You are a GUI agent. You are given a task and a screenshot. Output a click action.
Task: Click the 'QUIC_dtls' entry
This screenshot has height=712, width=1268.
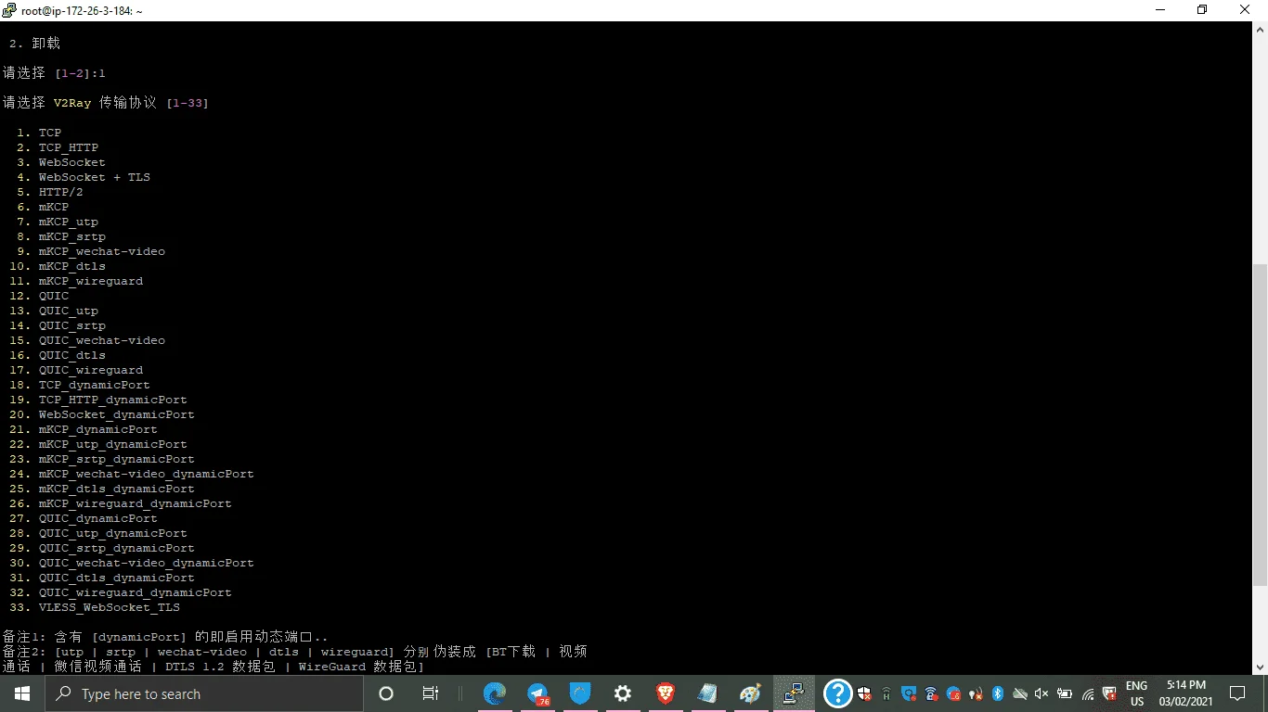point(71,355)
